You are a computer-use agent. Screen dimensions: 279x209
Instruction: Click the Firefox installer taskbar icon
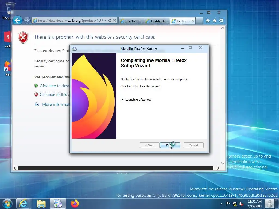coord(58,204)
